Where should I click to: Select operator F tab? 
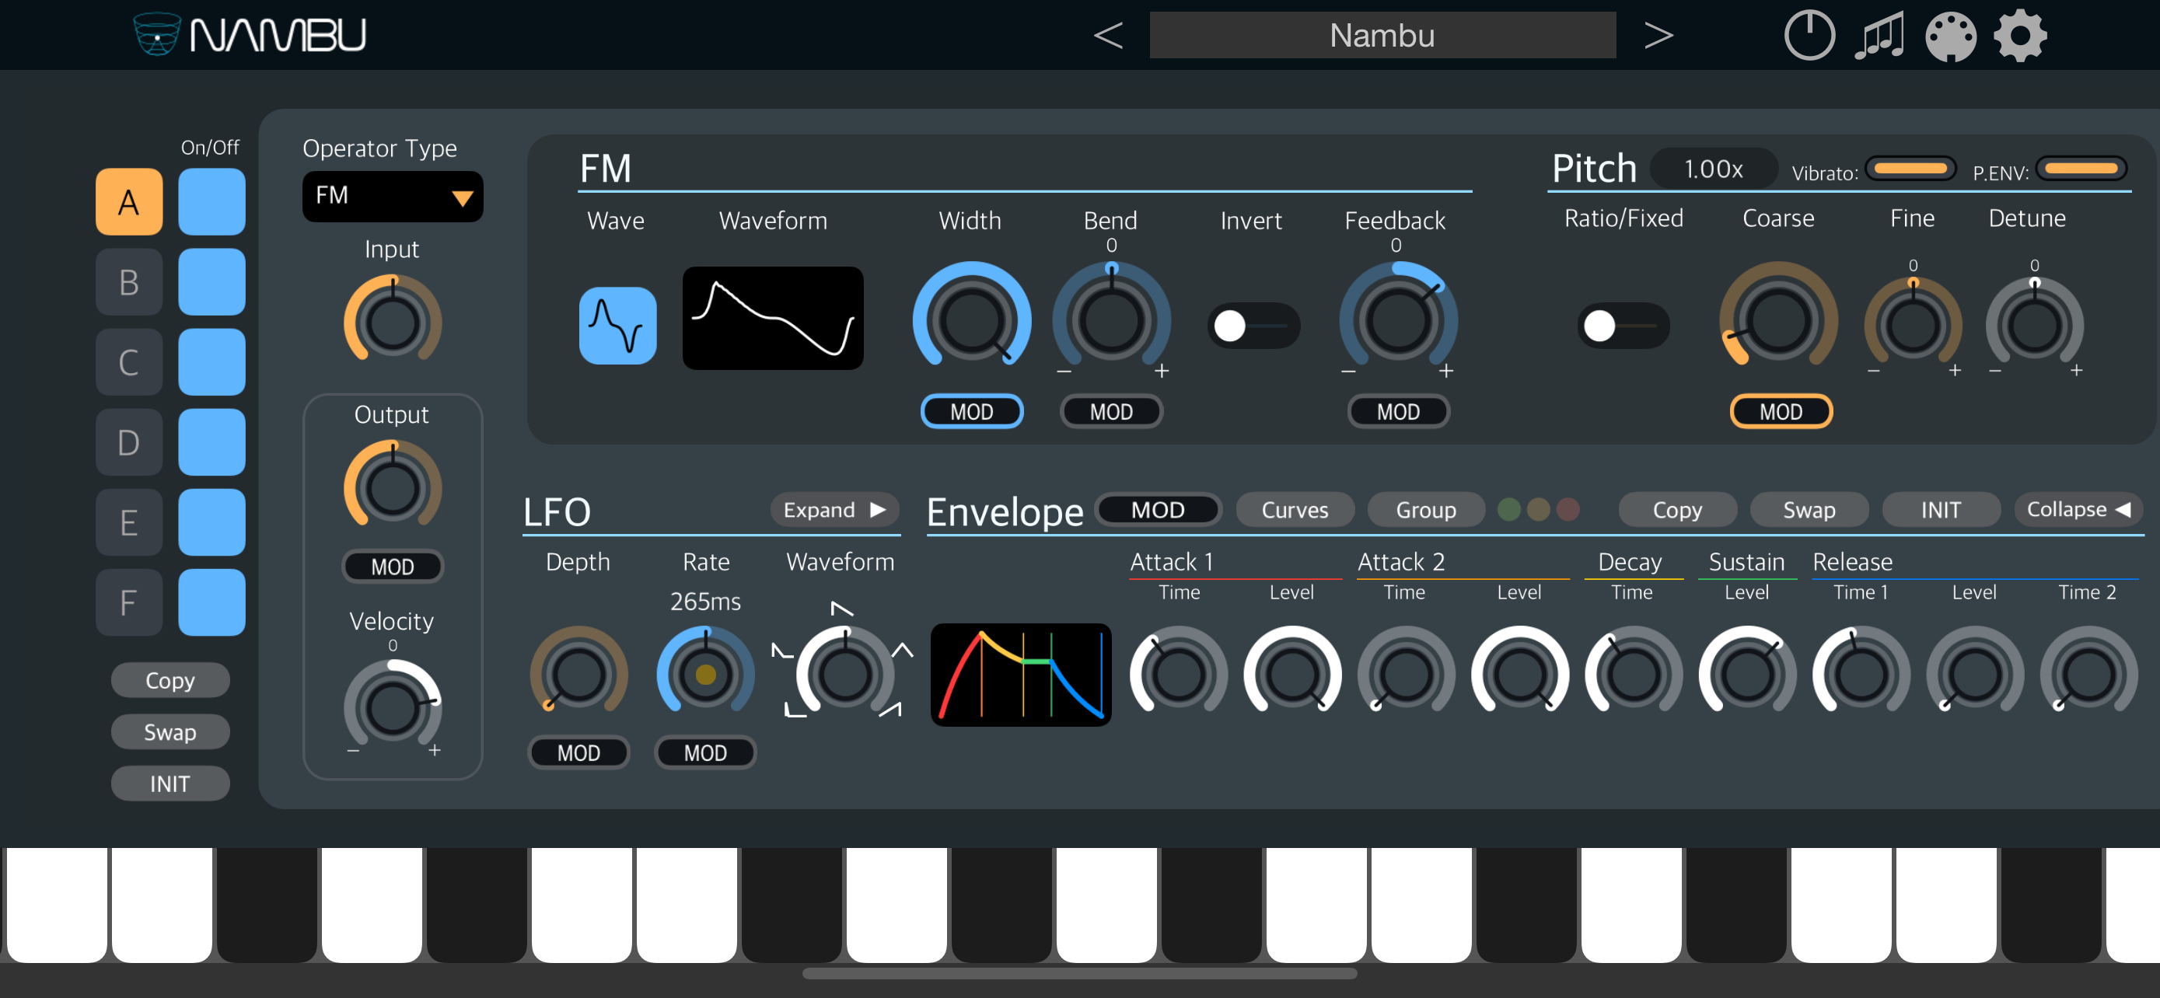[128, 602]
